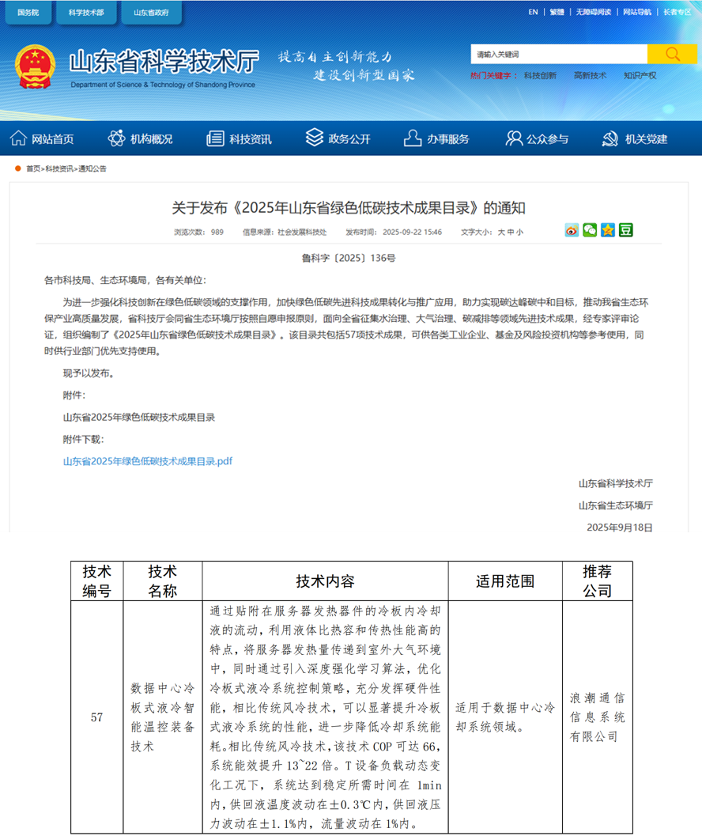This screenshot has height=836, width=702.
Task: Select hot keyword 科技创新
Action: pos(540,76)
